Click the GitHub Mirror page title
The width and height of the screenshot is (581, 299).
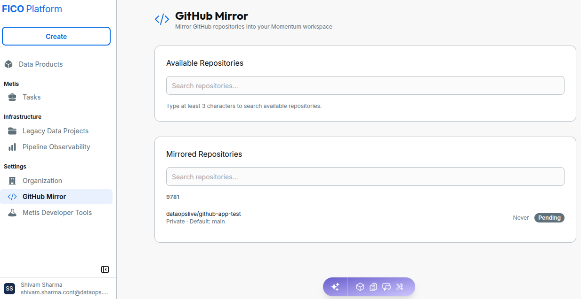tap(211, 16)
